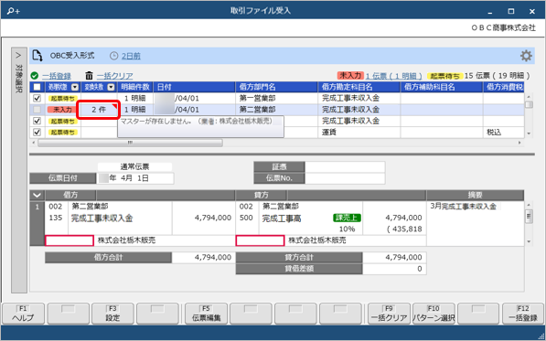Click the 一括登録 link
The image size is (546, 341).
coord(57,76)
